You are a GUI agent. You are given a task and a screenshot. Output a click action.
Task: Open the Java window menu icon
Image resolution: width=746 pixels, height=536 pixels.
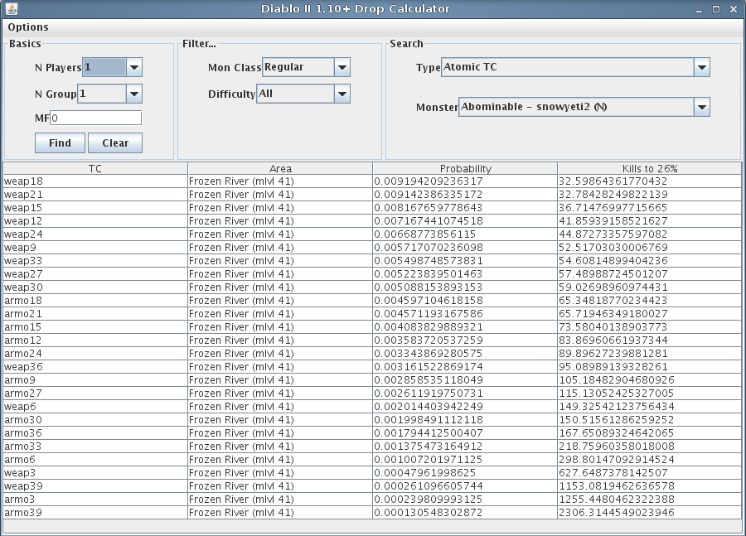(x=9, y=9)
